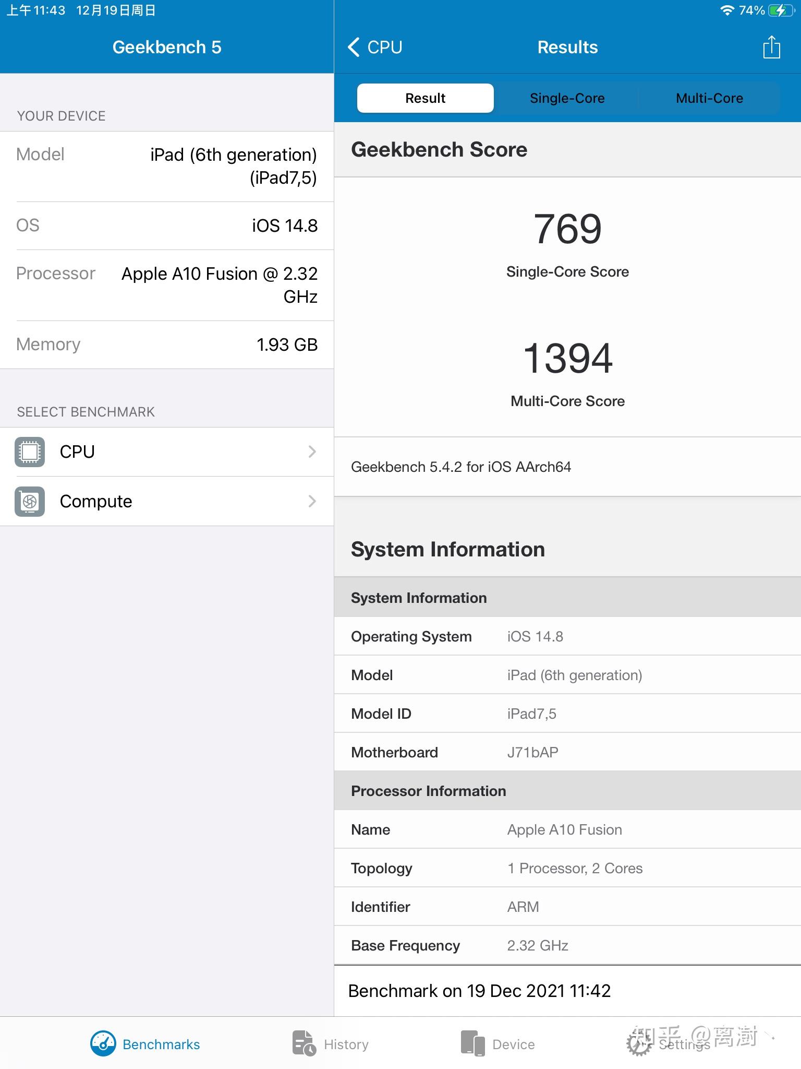Open the CPU benchmark chip icon
Viewport: 801px width, 1069px height.
click(30, 452)
